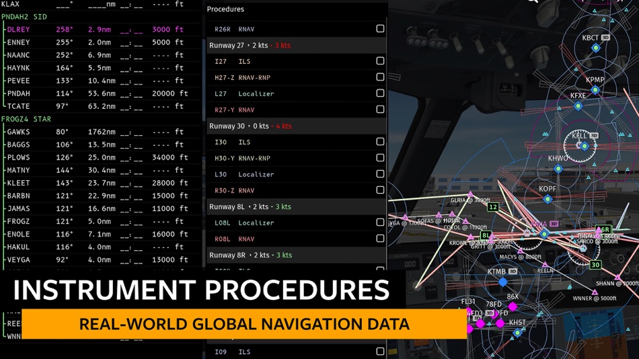Tap the KPMP airport icon on map
This screenshot has width=639, height=359.
(595, 89)
